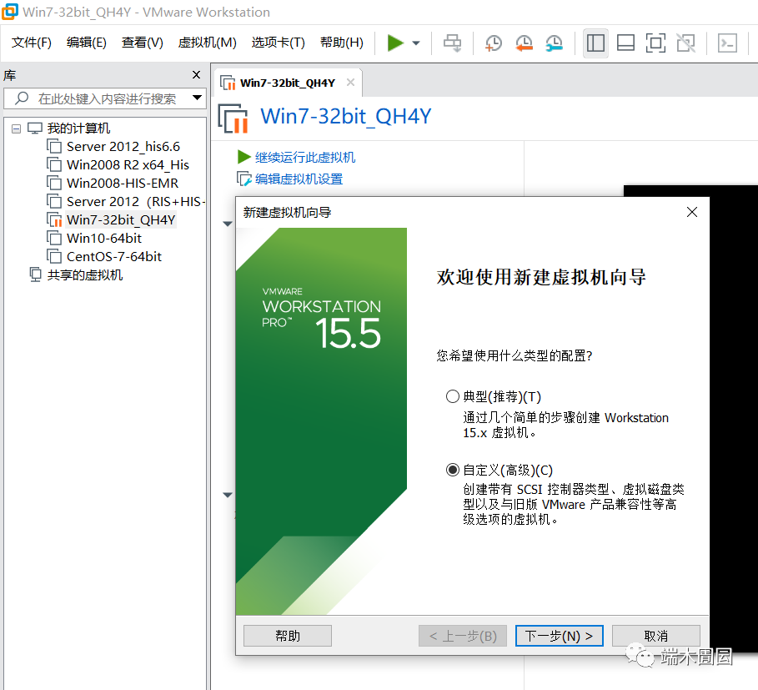Viewport: 758px width, 690px height.
Task: Collapse the upper section disclosure triangle
Action: 228,224
